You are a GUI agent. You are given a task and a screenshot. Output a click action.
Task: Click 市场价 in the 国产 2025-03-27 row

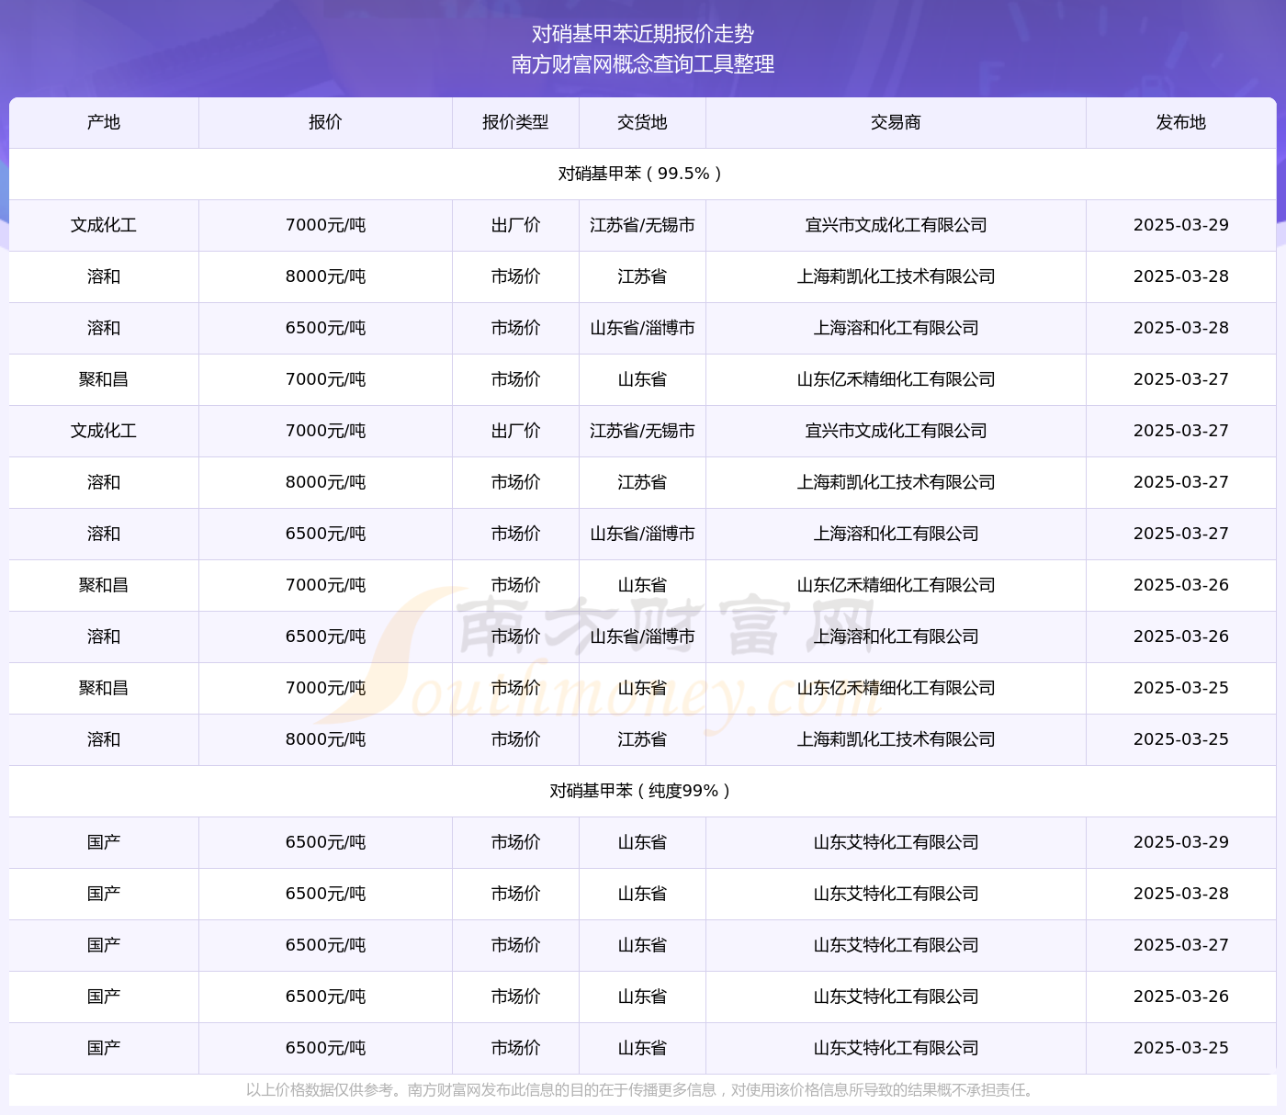pyautogui.click(x=515, y=945)
